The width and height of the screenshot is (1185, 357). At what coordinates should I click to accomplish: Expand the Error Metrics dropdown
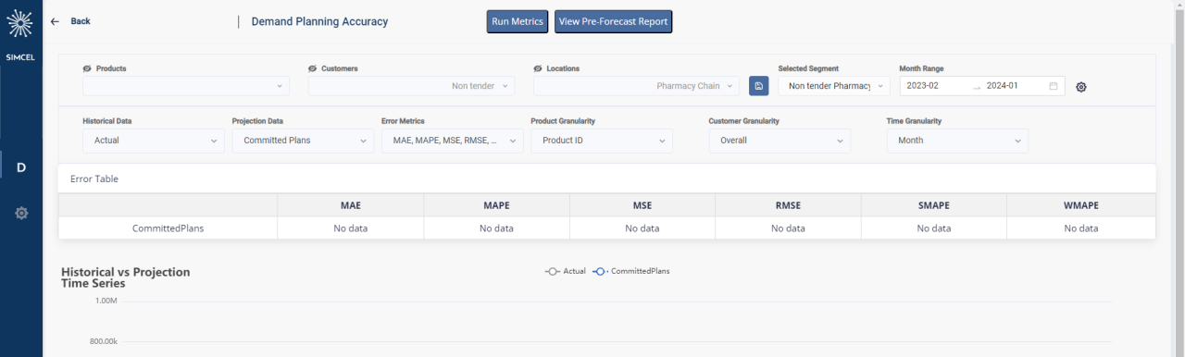[x=452, y=141]
